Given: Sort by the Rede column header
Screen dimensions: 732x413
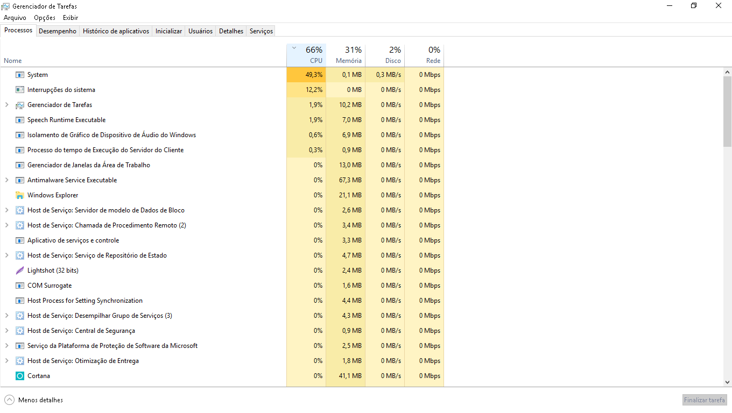Looking at the screenshot, I should click(424, 55).
